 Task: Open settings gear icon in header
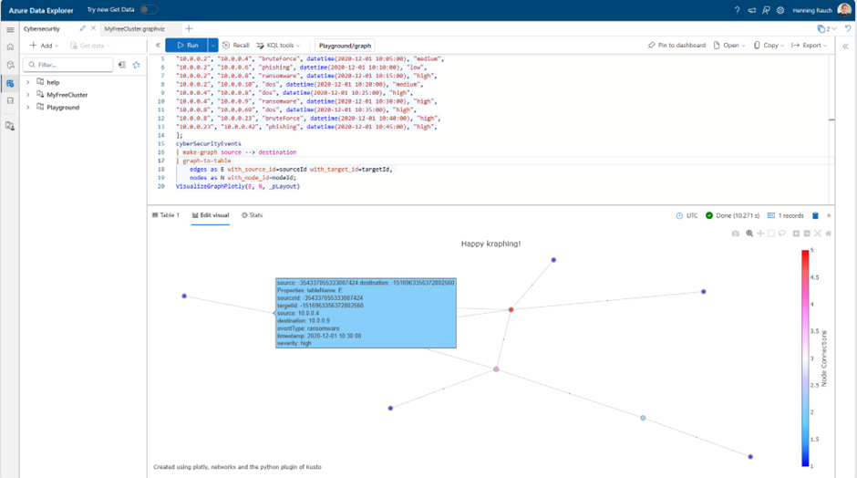(x=780, y=10)
